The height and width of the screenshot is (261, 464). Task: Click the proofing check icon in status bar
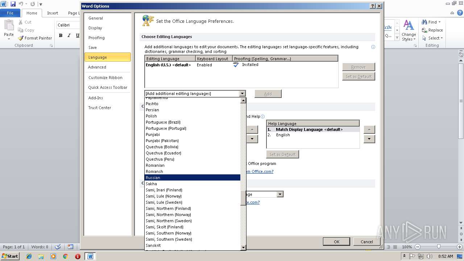pos(58,247)
